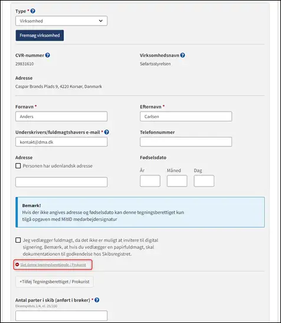This screenshot has width=281, height=323.
Task: Click the empty Telefonnummer input field
Action: coord(186,142)
